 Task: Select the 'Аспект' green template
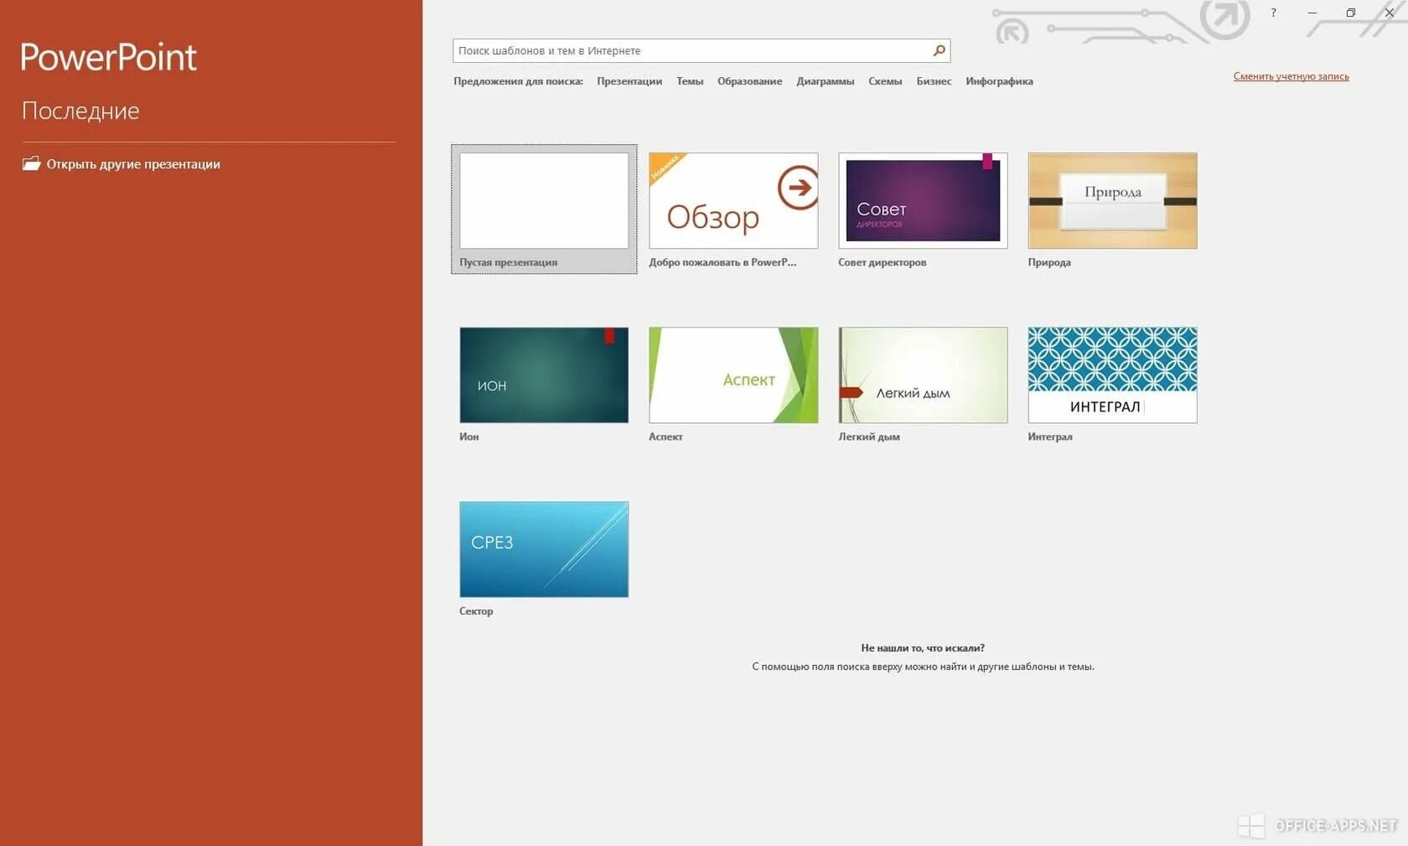[733, 374]
